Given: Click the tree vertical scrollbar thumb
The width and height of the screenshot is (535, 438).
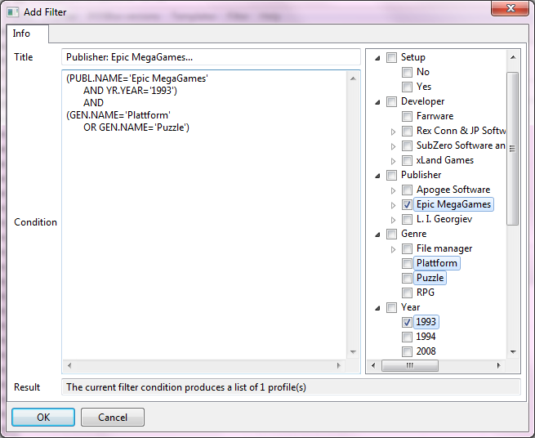Looking at the screenshot, I should 513,149.
